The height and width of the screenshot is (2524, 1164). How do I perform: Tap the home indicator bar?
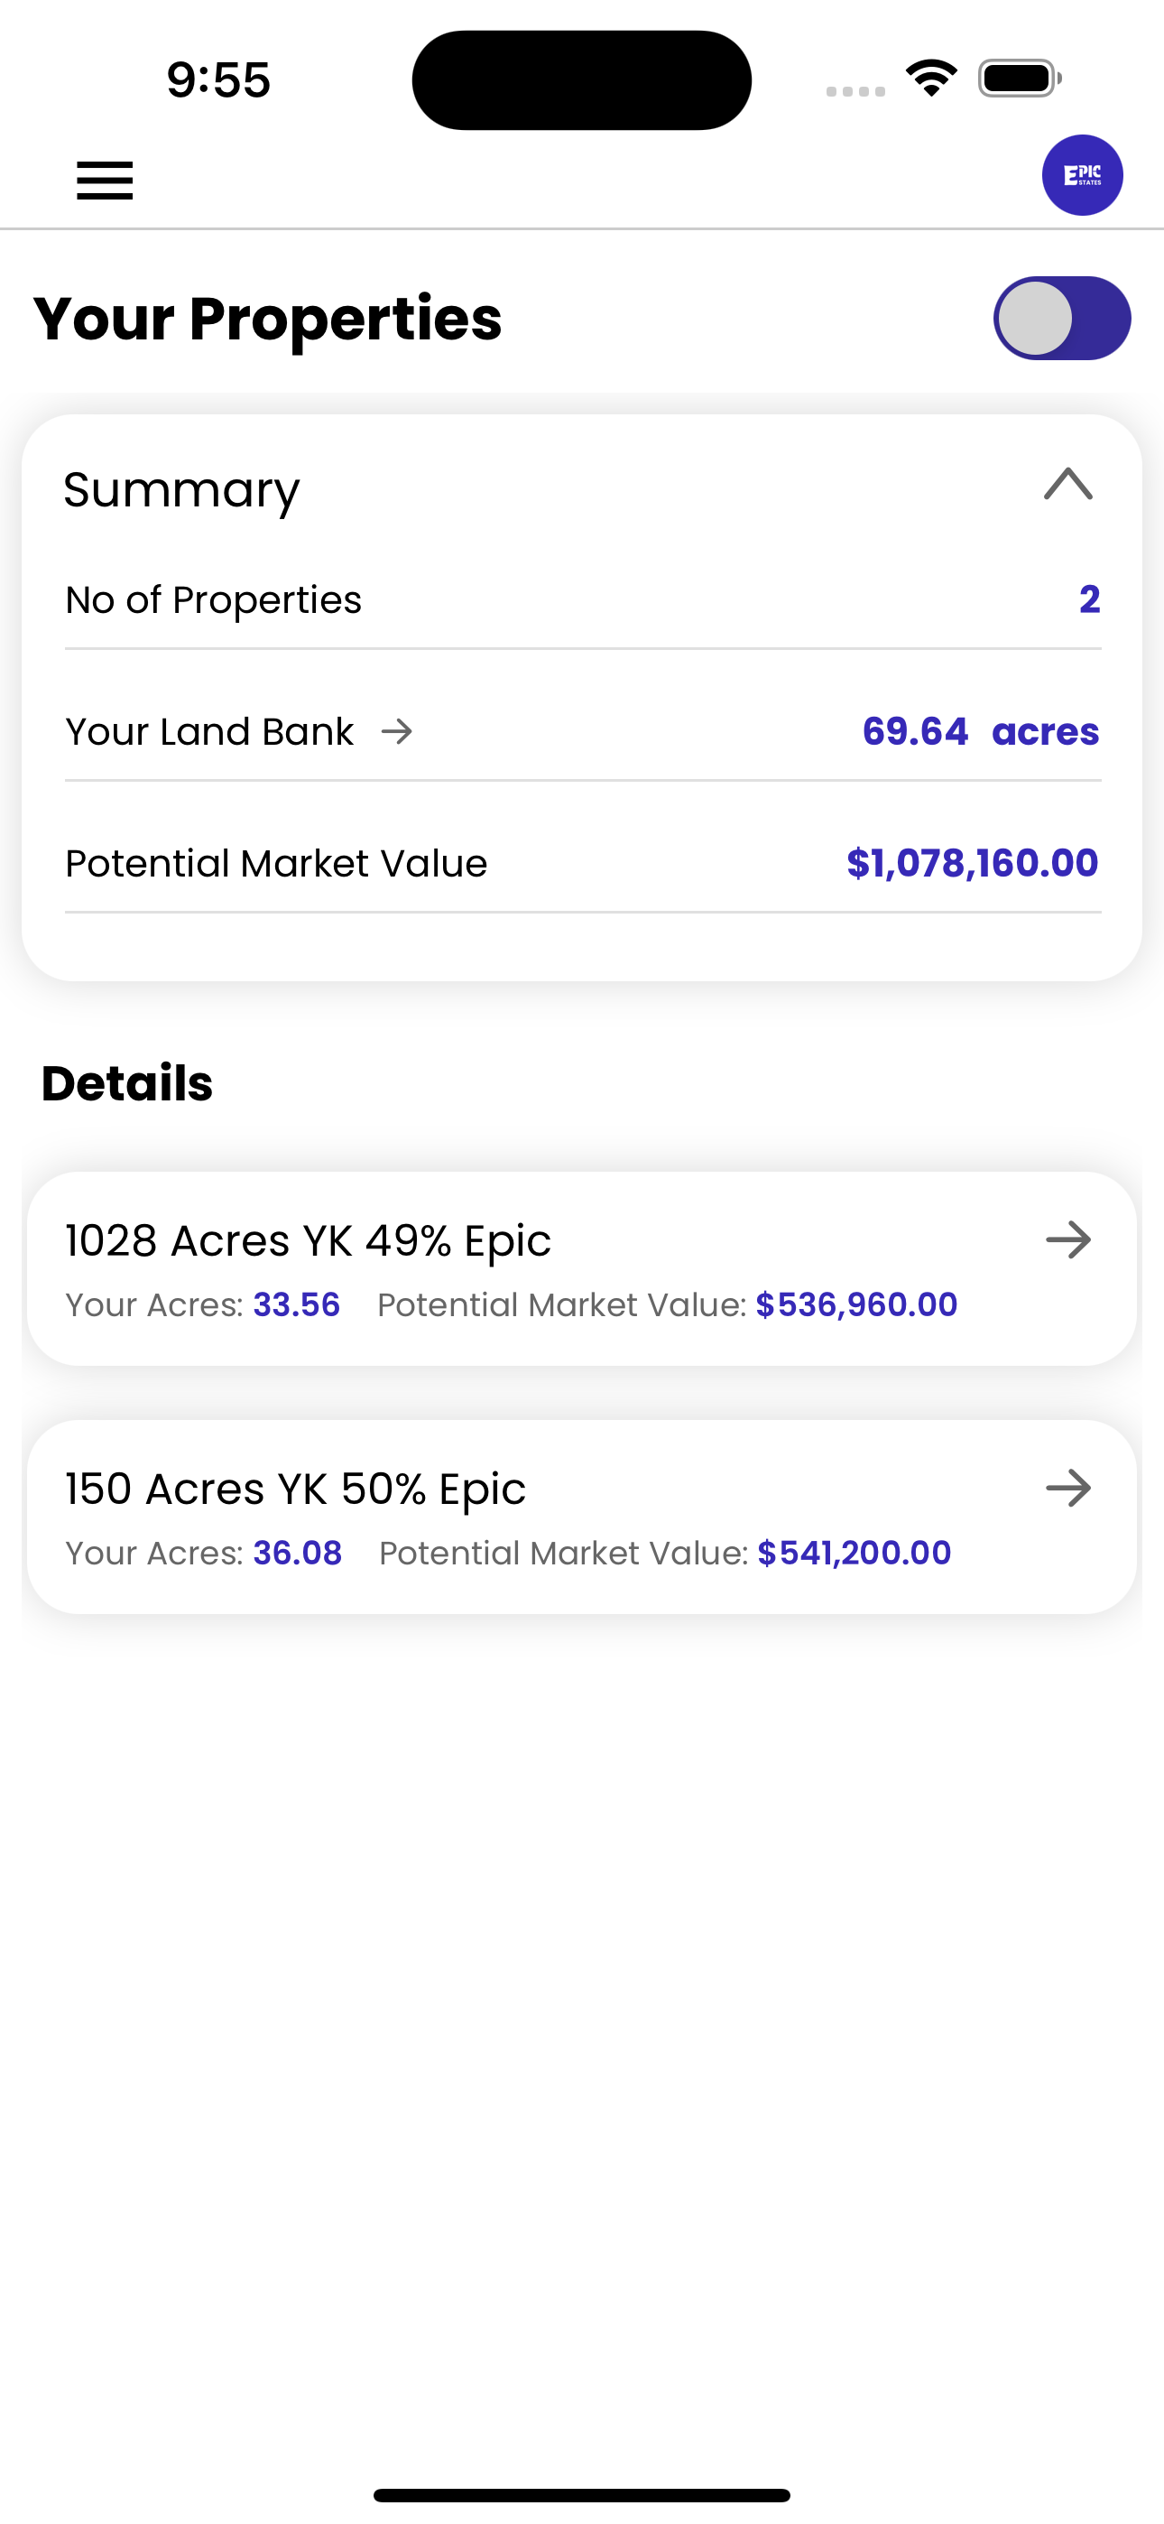582,2494
